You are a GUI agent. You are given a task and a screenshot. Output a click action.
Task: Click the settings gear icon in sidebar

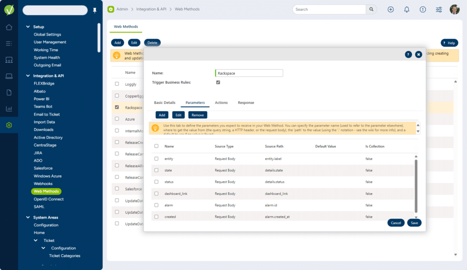(x=9, y=125)
